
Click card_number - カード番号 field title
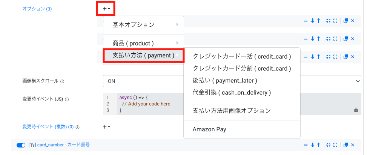point(63,145)
